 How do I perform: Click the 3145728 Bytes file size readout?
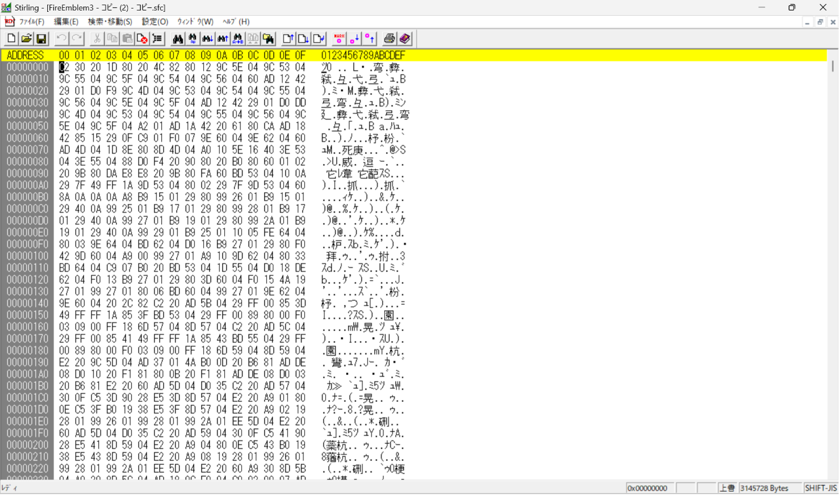(770, 488)
